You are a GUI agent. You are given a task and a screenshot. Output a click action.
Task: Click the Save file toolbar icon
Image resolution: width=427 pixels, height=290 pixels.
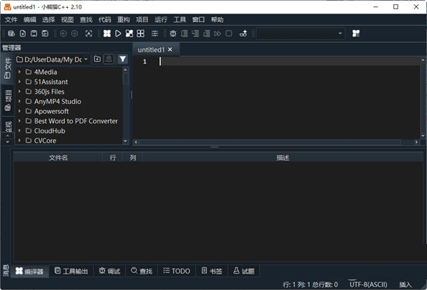click(x=33, y=33)
